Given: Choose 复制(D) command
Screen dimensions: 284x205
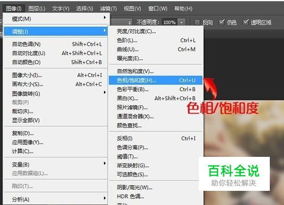Looking at the screenshot, I should pyautogui.click(x=56, y=133).
